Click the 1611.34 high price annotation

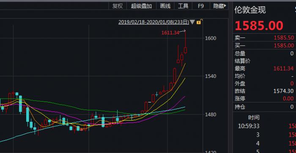tap(170, 33)
